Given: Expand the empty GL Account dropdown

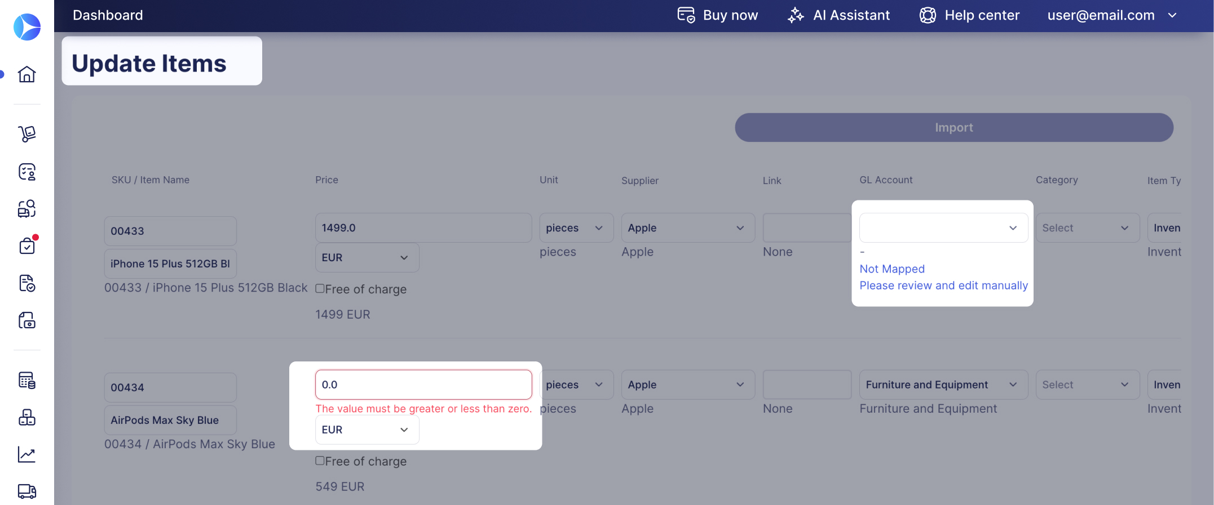Looking at the screenshot, I should (x=943, y=228).
